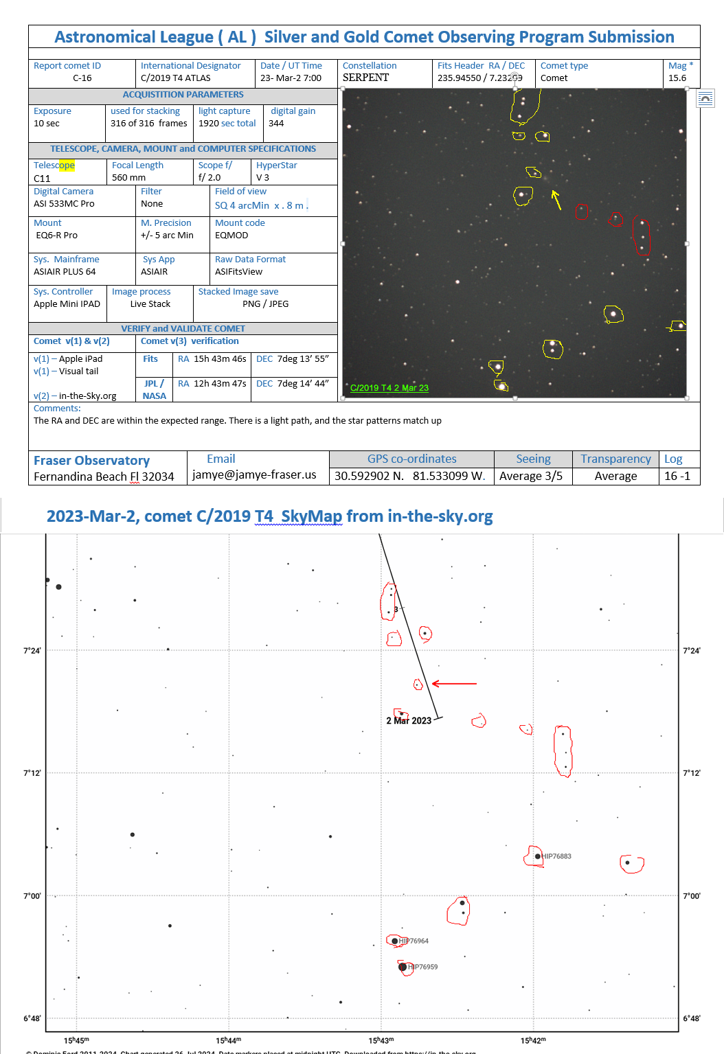Click the SERPENT constellation cell
The width and height of the screenshot is (724, 1054).
365,78
